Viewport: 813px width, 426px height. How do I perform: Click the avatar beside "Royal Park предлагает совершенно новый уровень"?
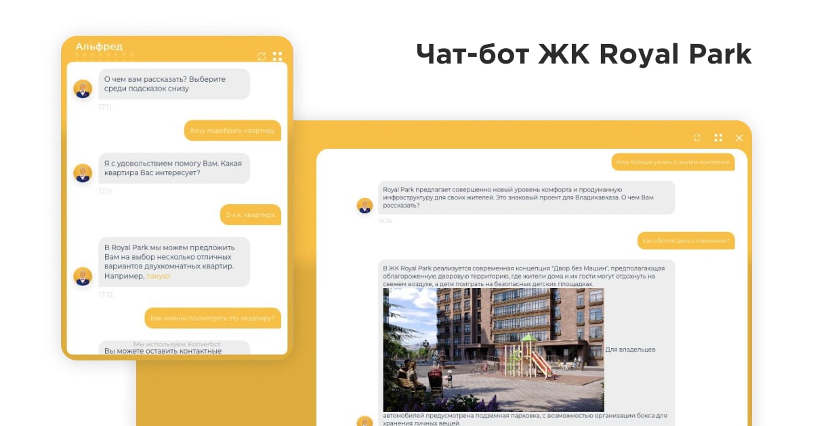click(x=364, y=206)
